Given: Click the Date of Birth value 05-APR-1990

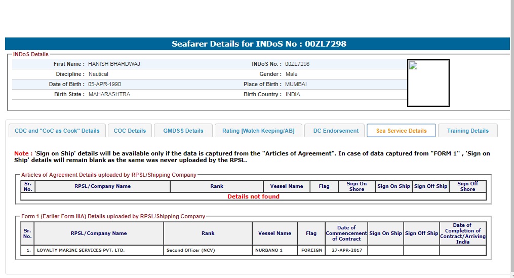Looking at the screenshot, I should pyautogui.click(x=104, y=84).
